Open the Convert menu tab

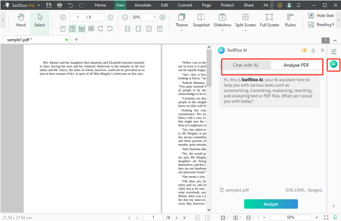coord(185,5)
